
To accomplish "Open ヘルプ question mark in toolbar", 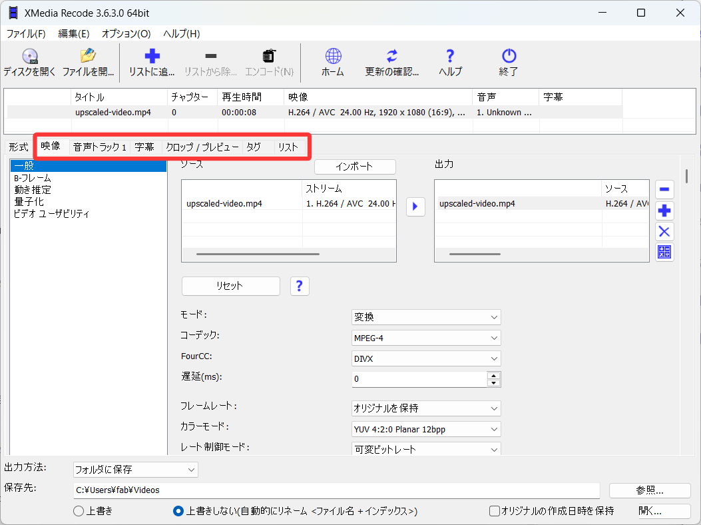I will click(x=450, y=56).
